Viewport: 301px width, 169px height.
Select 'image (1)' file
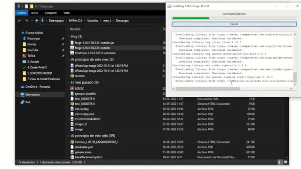click(x=80, y=124)
